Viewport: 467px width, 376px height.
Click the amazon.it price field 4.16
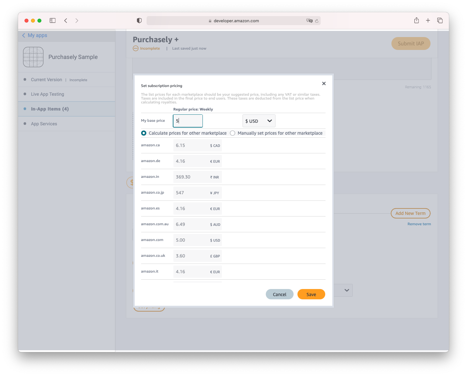pyautogui.click(x=198, y=272)
